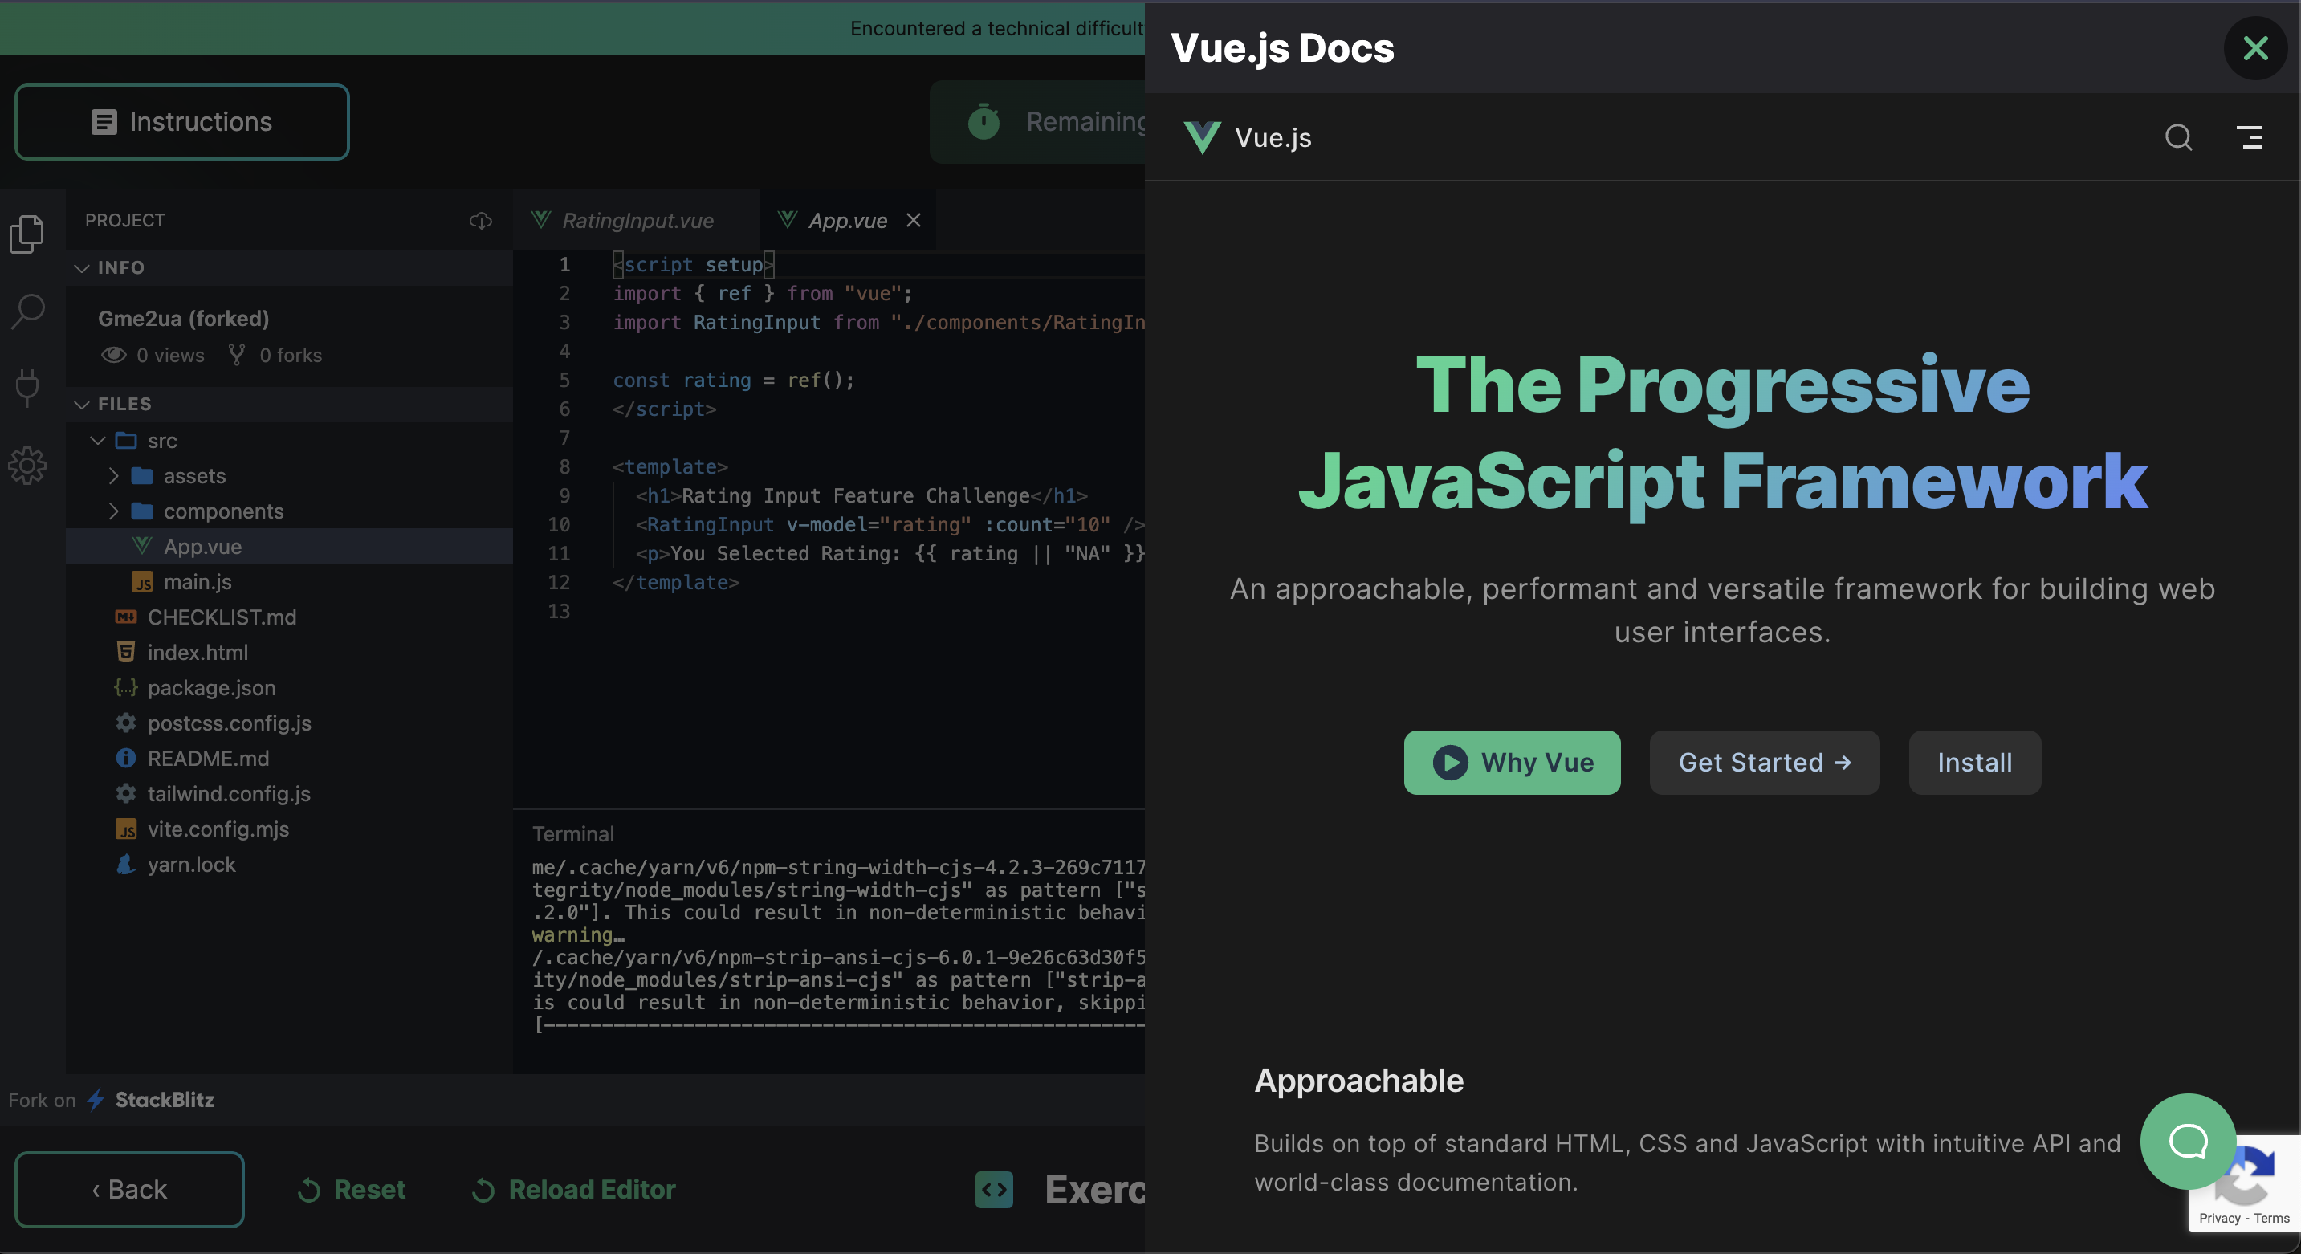Open the Instructions panel

(182, 121)
